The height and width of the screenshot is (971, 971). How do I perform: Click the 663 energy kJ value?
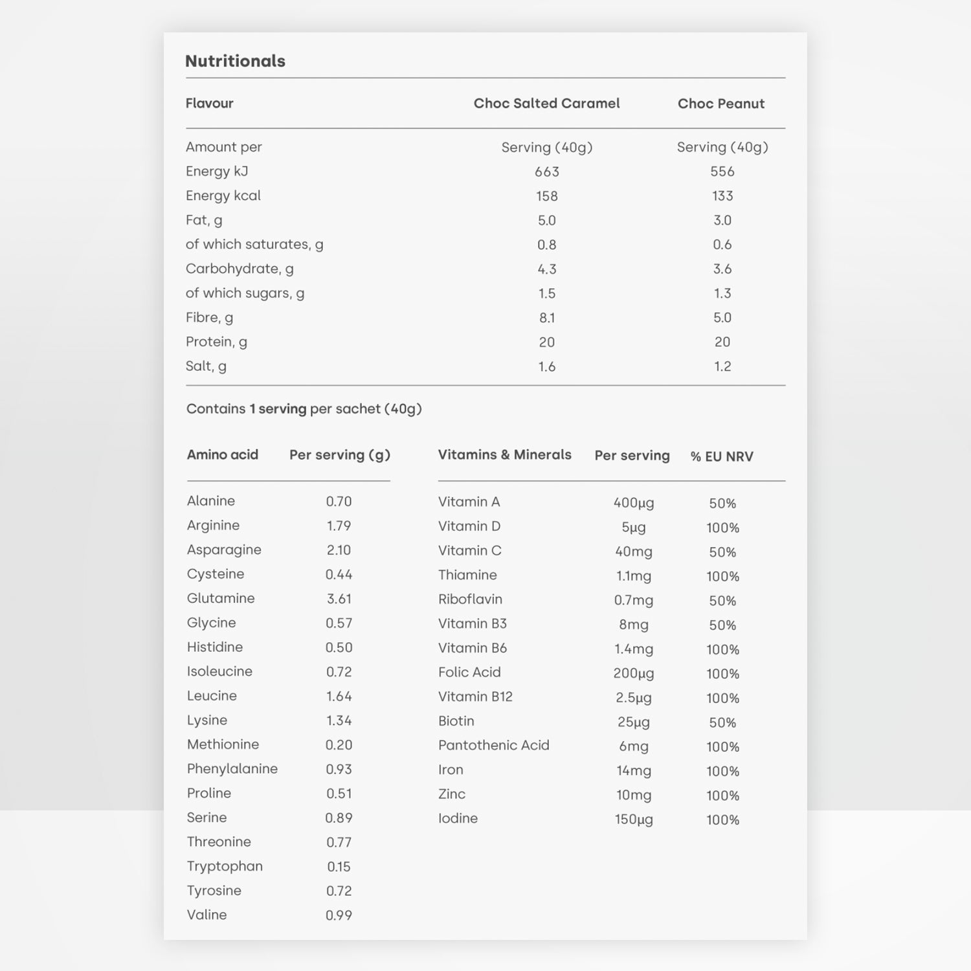tap(546, 172)
